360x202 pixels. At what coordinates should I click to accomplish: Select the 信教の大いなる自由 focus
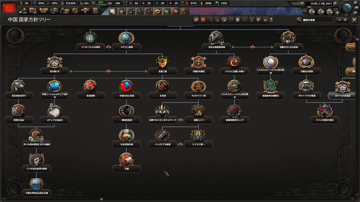(x=288, y=41)
